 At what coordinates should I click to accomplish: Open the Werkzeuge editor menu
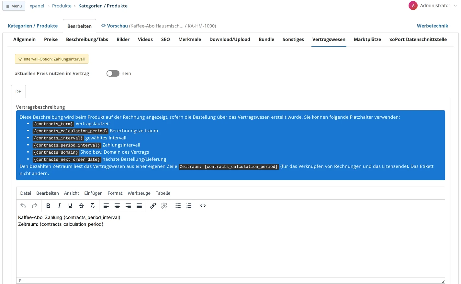(x=139, y=193)
